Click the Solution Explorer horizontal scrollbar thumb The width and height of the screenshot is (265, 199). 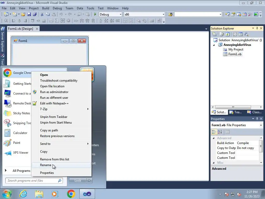point(233,107)
